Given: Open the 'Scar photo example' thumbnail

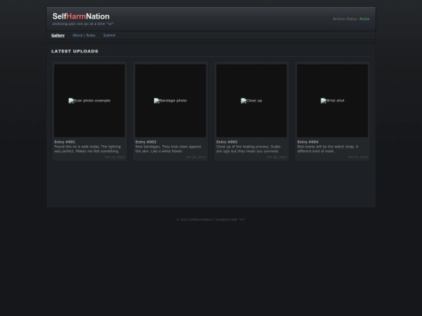Looking at the screenshot, I should pyautogui.click(x=89, y=101).
